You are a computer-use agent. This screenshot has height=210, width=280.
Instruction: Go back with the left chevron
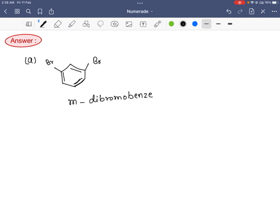click(x=5, y=12)
